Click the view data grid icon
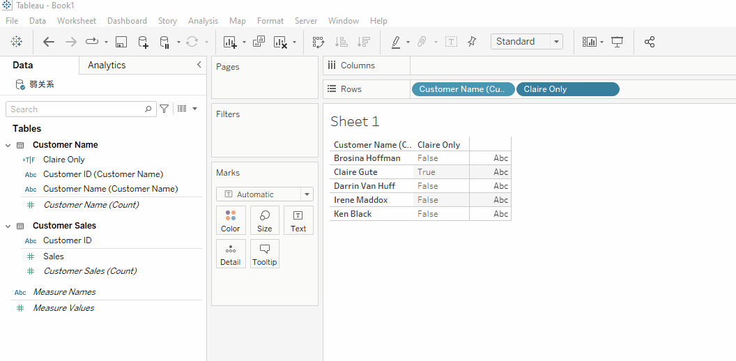This screenshot has height=361, width=736. tap(182, 109)
